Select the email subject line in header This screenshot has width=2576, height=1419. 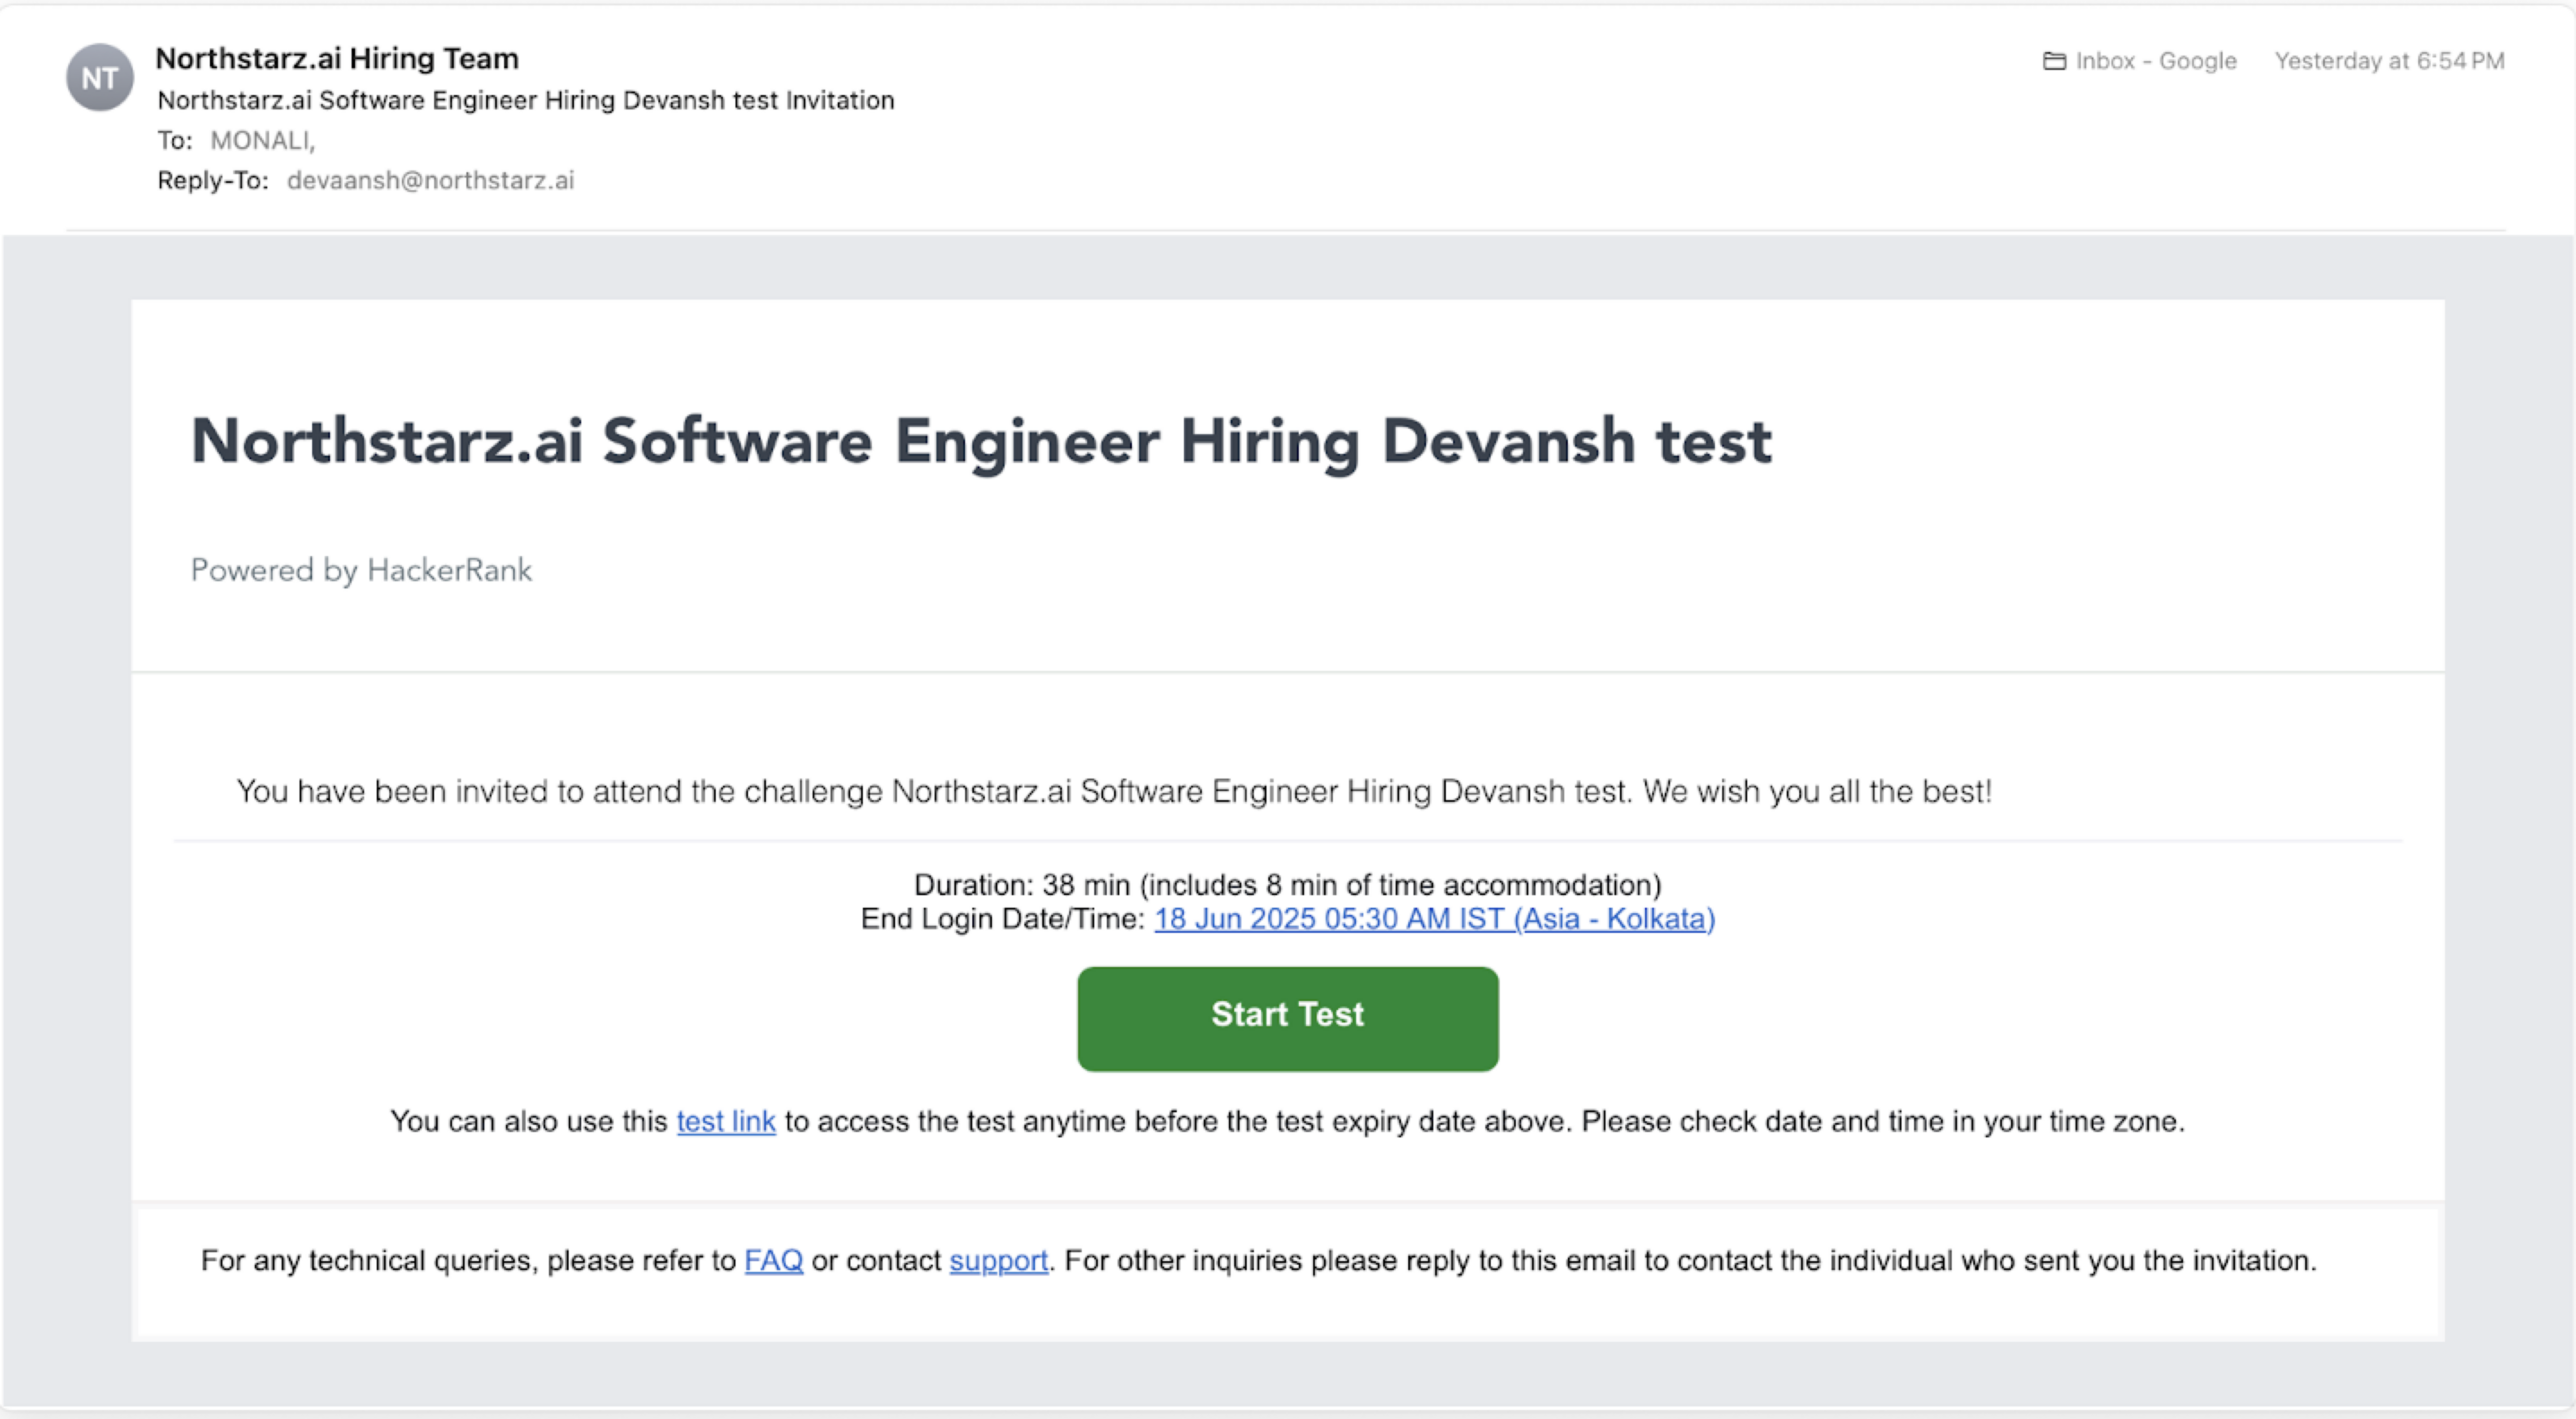pyautogui.click(x=526, y=100)
